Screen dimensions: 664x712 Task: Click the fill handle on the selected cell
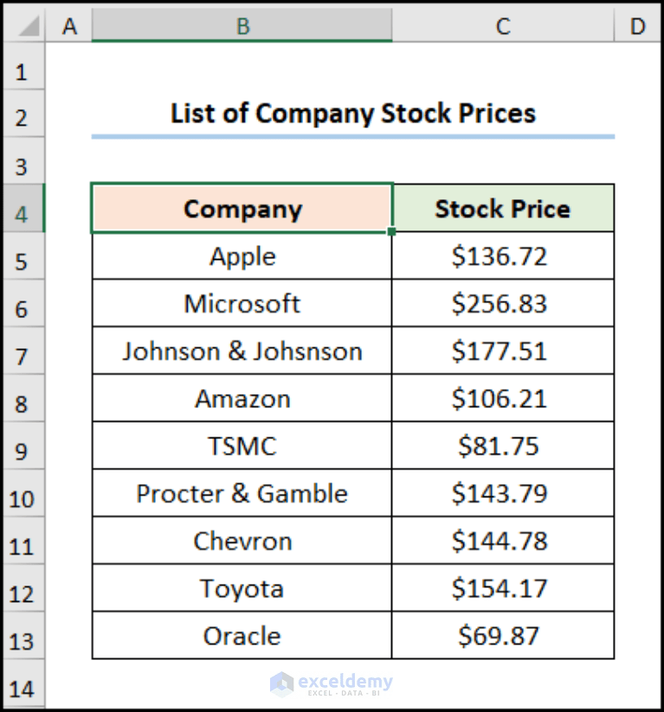(391, 230)
